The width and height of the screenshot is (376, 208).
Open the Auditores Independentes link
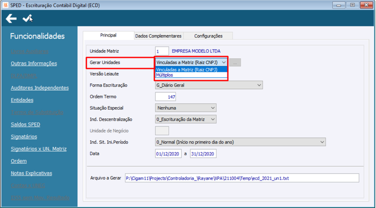pyautogui.click(x=40, y=88)
